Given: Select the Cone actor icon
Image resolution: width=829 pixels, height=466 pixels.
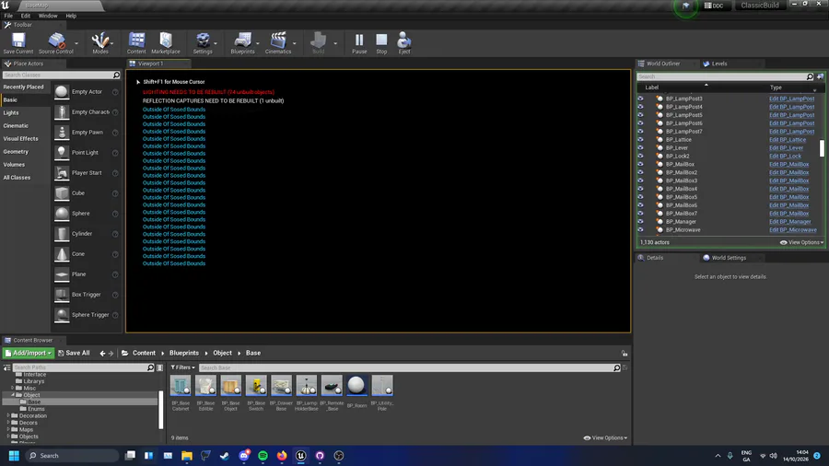Looking at the screenshot, I should [x=62, y=254].
